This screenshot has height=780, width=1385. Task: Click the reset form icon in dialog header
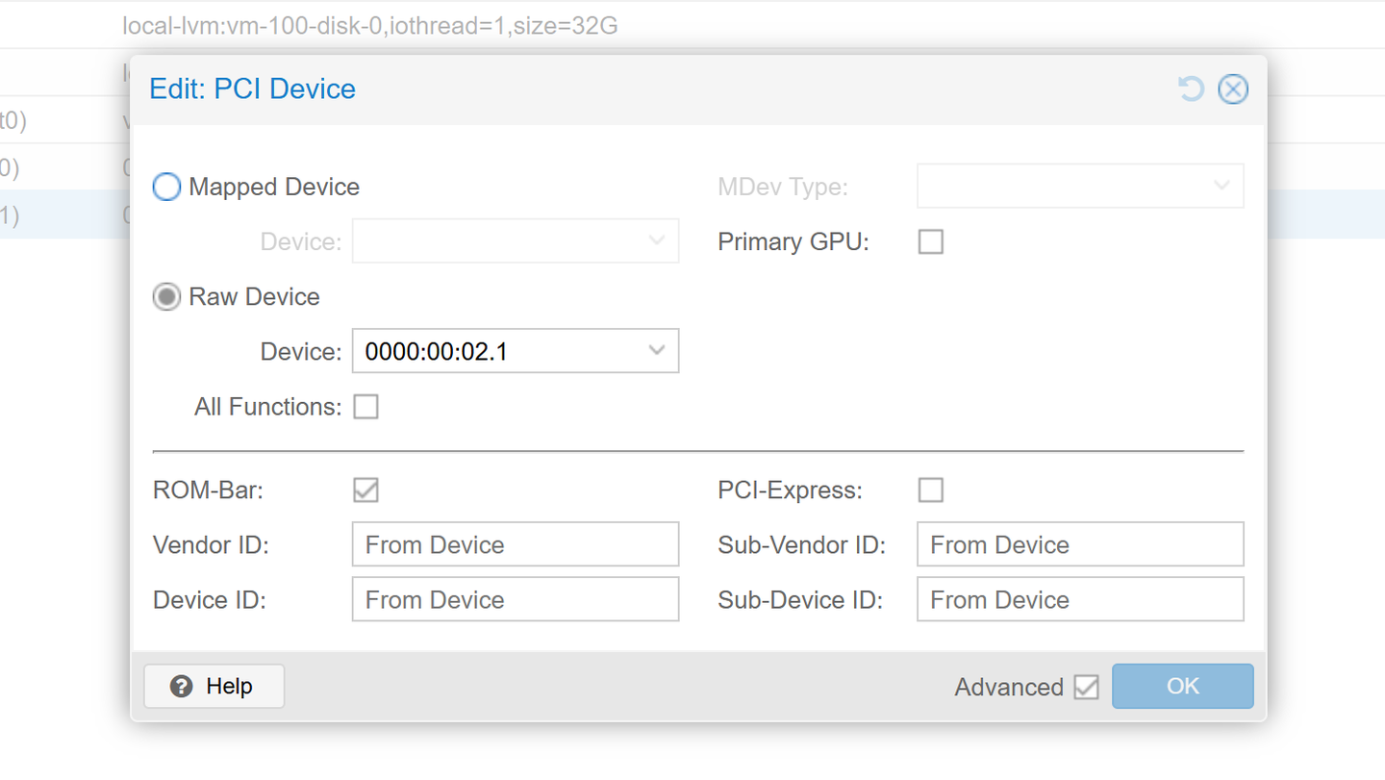[x=1191, y=89]
